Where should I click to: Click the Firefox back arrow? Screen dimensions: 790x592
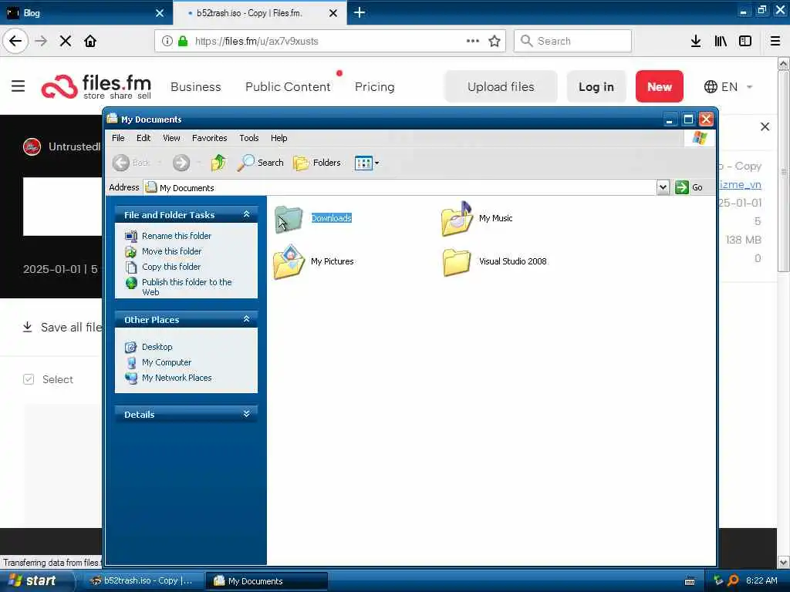15,41
